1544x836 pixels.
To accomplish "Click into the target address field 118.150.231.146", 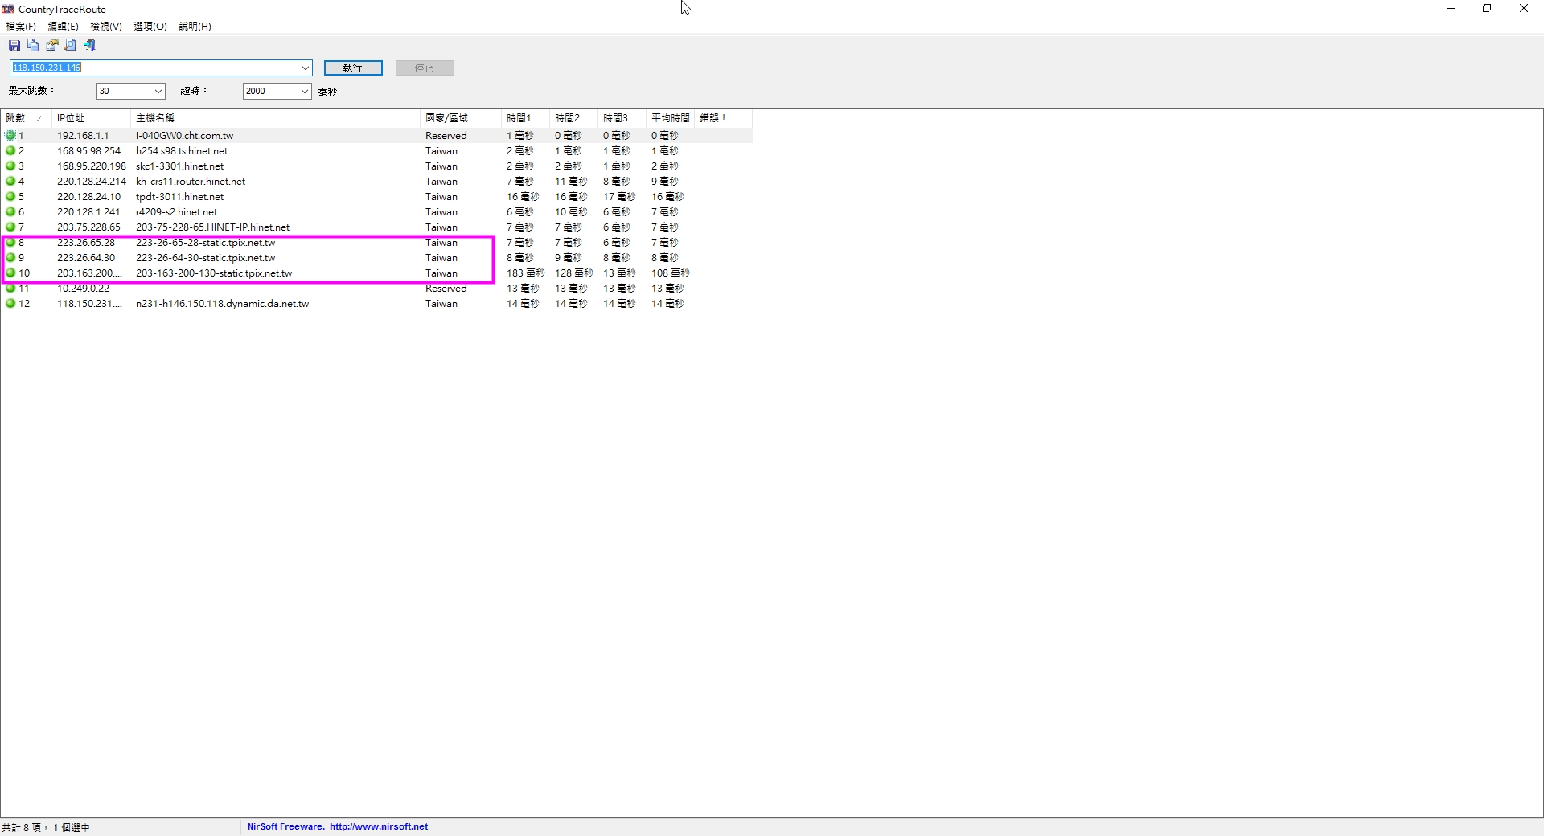I will [154, 68].
